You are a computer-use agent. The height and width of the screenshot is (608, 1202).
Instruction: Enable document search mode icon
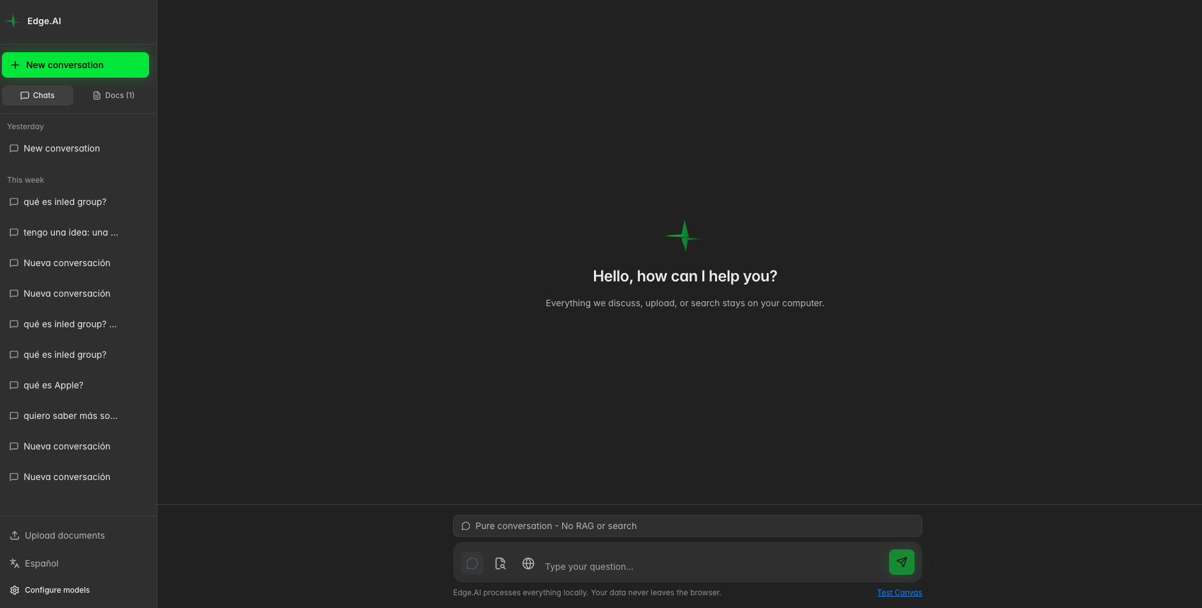coord(500,563)
